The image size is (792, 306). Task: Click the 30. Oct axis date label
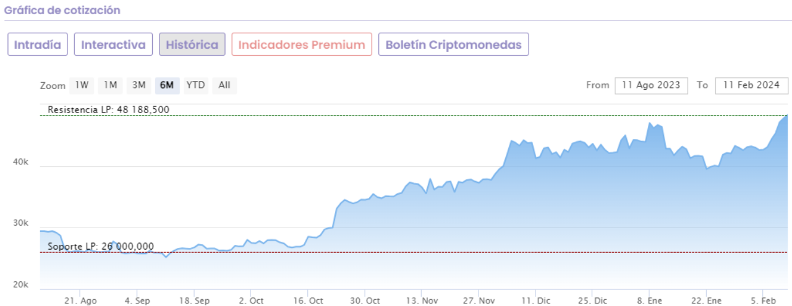[364, 300]
